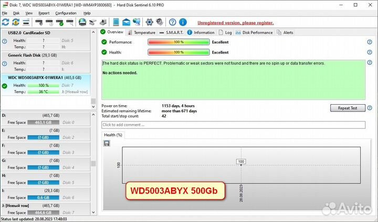Screen dimensions: 378x222
Task: Click the envelope send-report icon
Action: click(x=126, y=23)
